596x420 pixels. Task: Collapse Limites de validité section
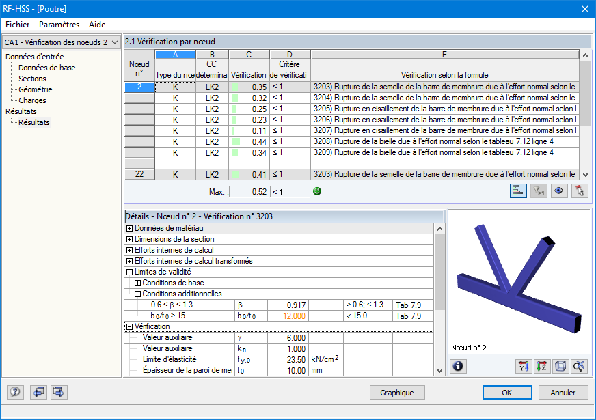[130, 272]
